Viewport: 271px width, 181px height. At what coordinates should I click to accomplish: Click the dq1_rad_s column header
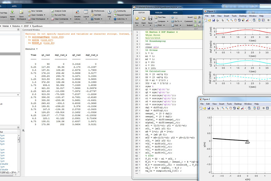click(x=61, y=55)
